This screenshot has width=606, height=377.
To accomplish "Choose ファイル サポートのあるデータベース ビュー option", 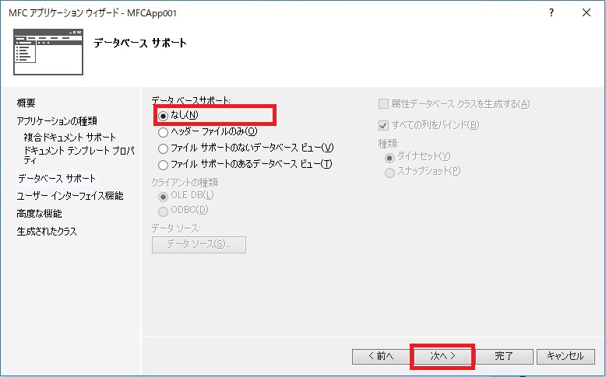I will pyautogui.click(x=163, y=165).
